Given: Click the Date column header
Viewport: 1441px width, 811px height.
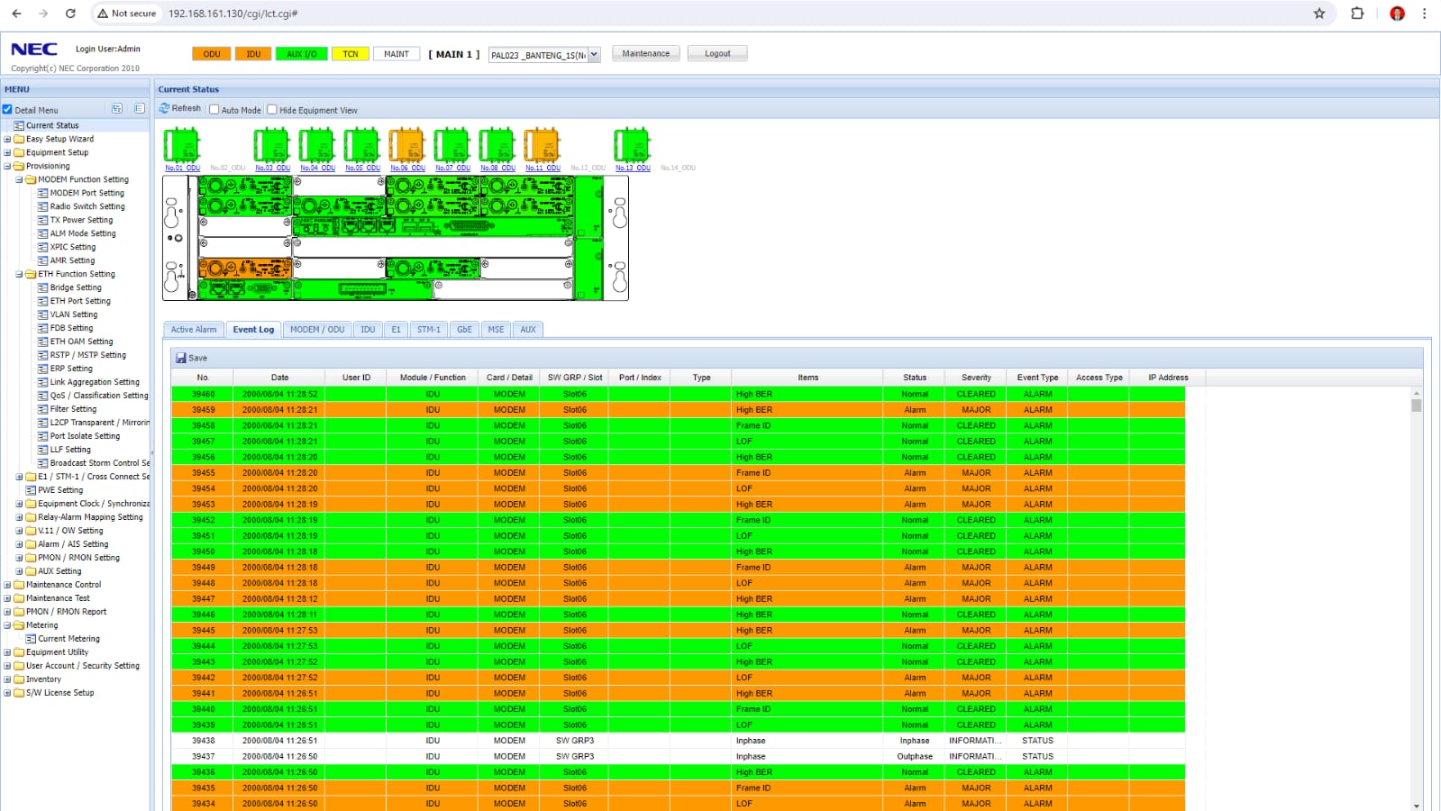Looking at the screenshot, I should coord(280,378).
